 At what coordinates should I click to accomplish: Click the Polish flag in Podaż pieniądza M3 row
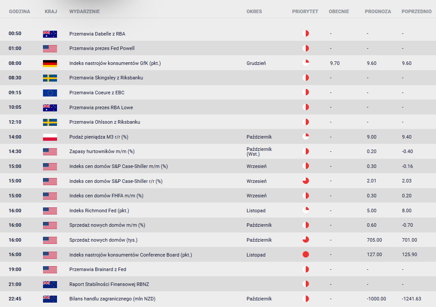[50, 137]
